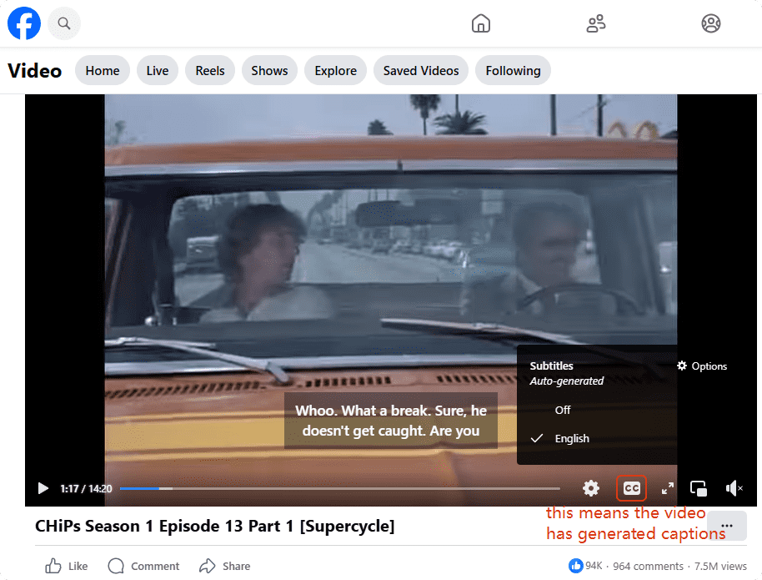This screenshot has width=762, height=580.
Task: Open subtitle Options in the captions menu
Action: tap(702, 366)
